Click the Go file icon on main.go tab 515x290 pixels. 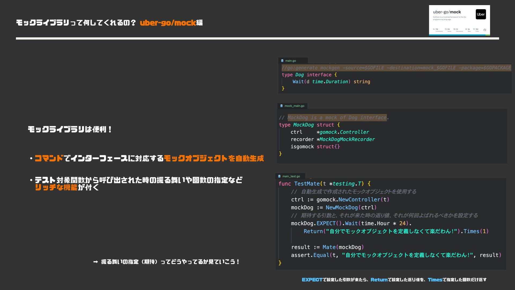click(x=282, y=61)
